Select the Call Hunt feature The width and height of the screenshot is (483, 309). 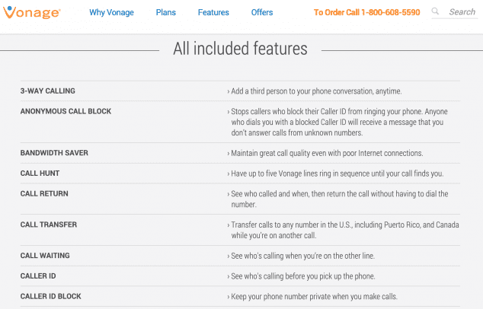point(40,174)
